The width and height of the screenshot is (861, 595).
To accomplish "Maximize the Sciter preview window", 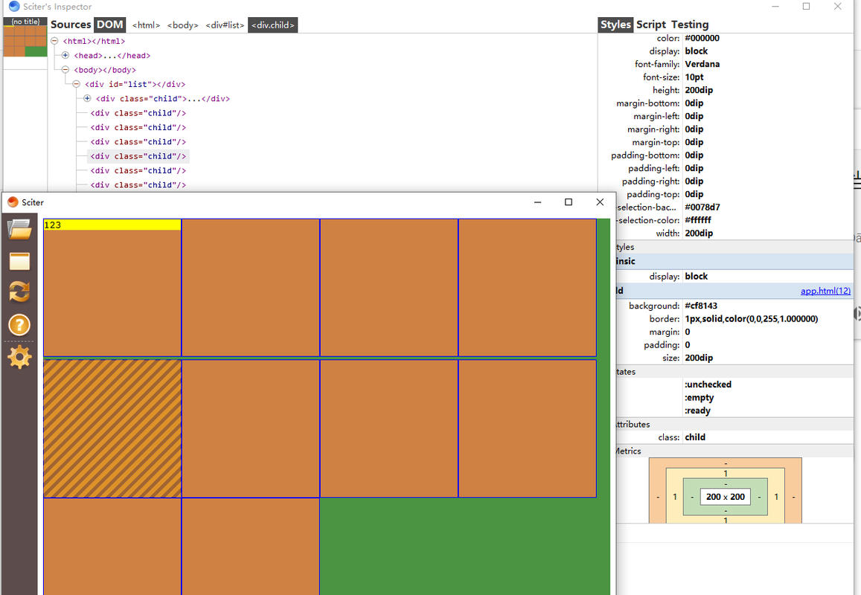I will coord(569,202).
